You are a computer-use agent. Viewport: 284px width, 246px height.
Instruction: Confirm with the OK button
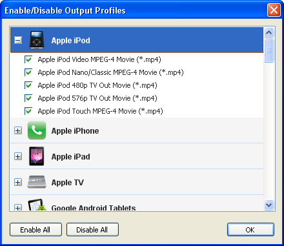(250, 230)
